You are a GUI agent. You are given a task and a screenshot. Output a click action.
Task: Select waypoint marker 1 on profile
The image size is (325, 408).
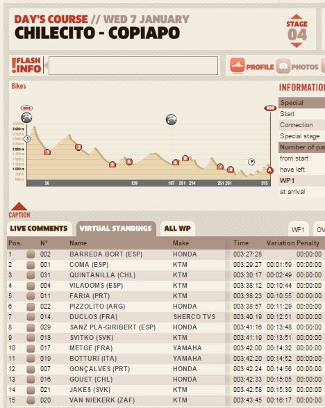(x=47, y=152)
